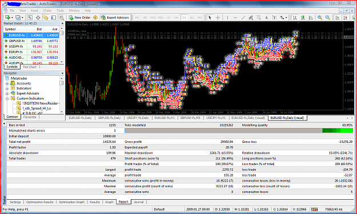Click the zoom in magnifier icon
357x214 pixels.
click(x=320, y=18)
